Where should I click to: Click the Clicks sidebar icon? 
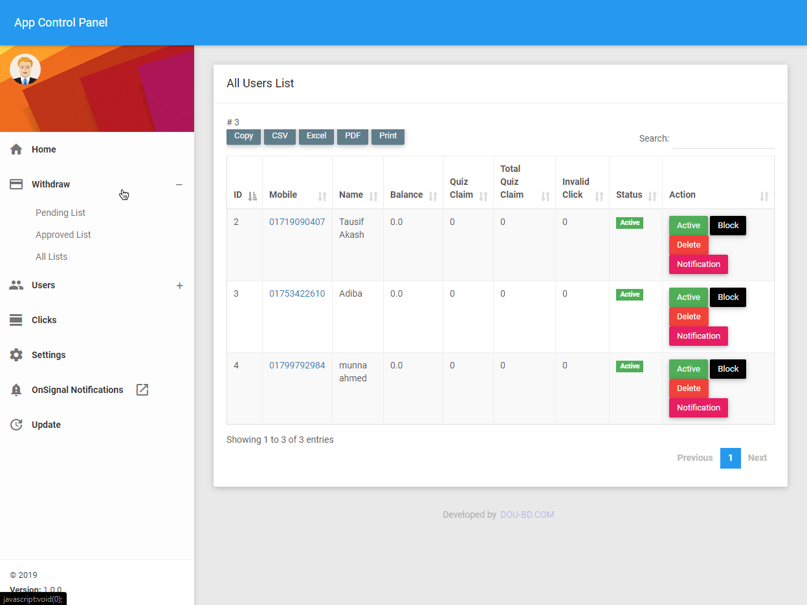click(x=16, y=320)
